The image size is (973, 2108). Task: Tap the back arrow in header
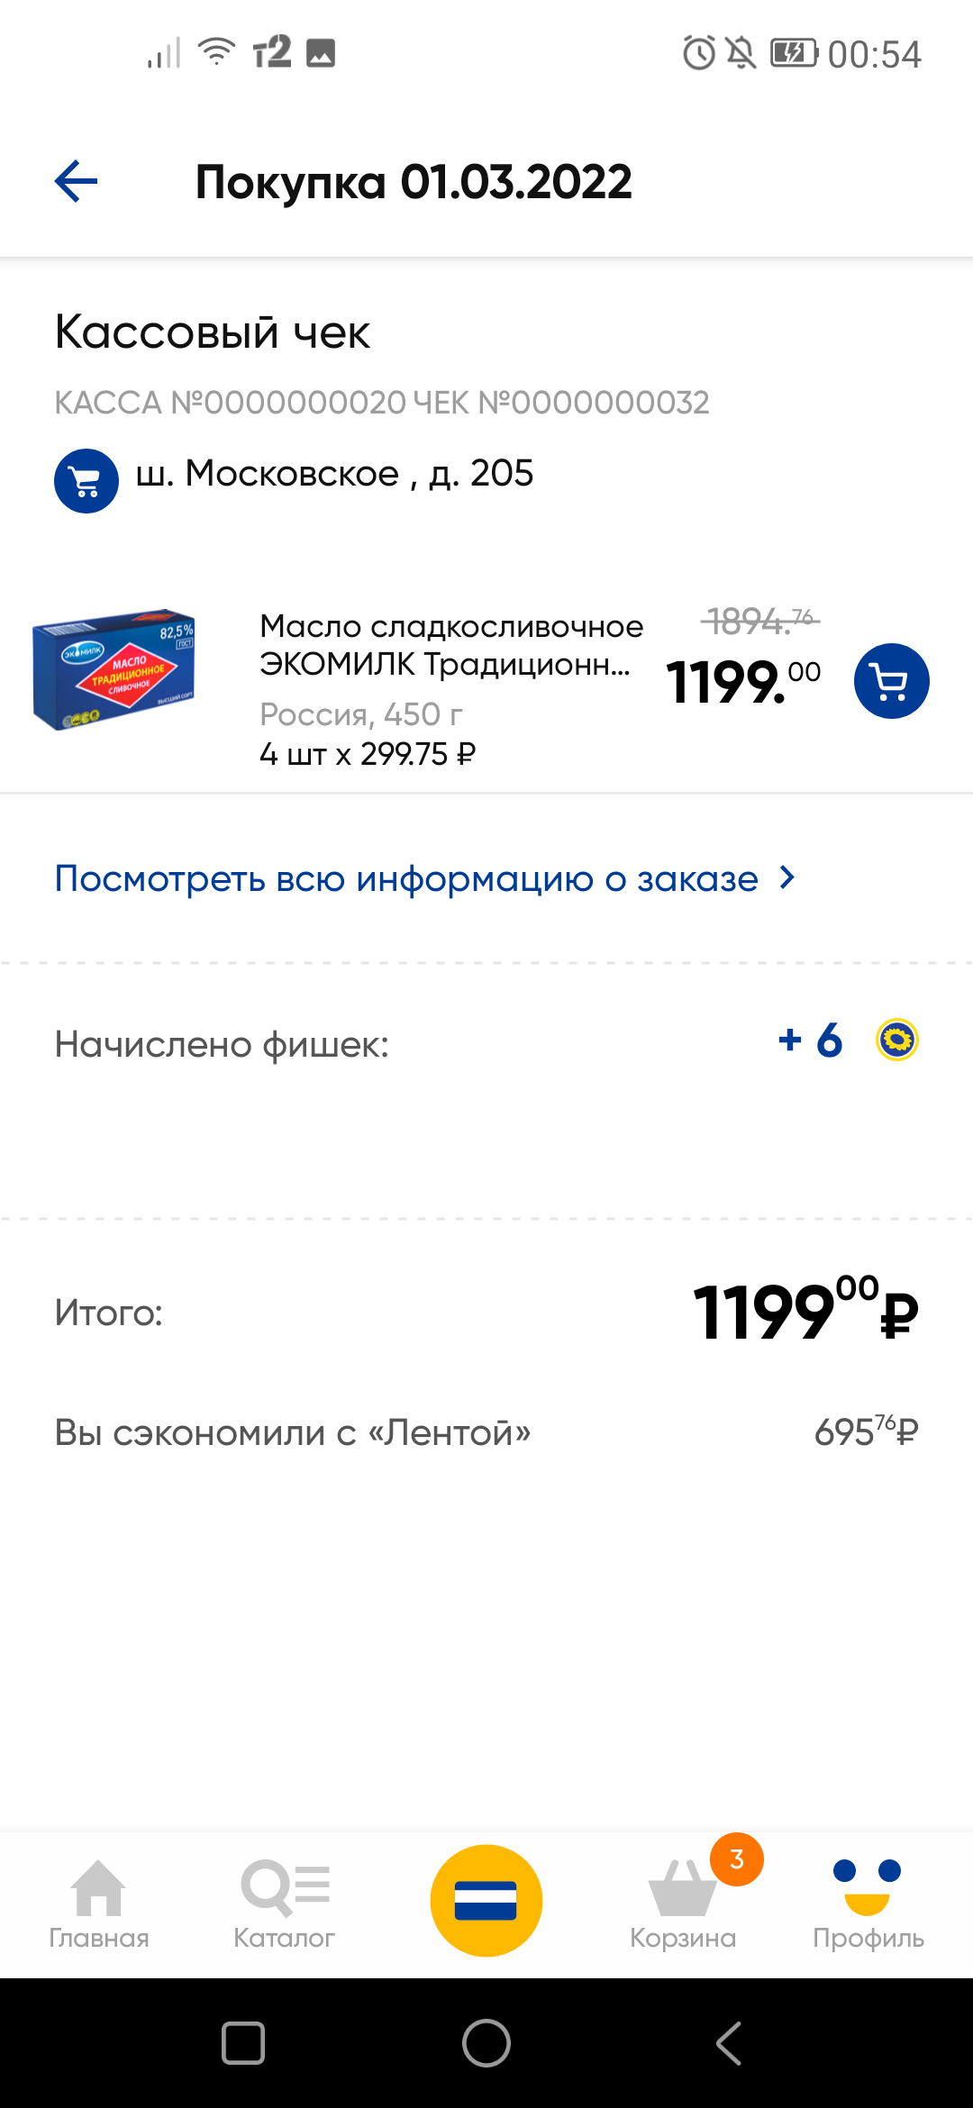[77, 182]
